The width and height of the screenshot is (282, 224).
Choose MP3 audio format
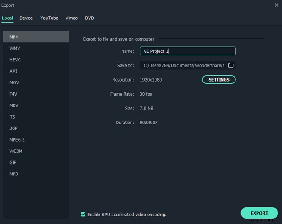[14, 174]
